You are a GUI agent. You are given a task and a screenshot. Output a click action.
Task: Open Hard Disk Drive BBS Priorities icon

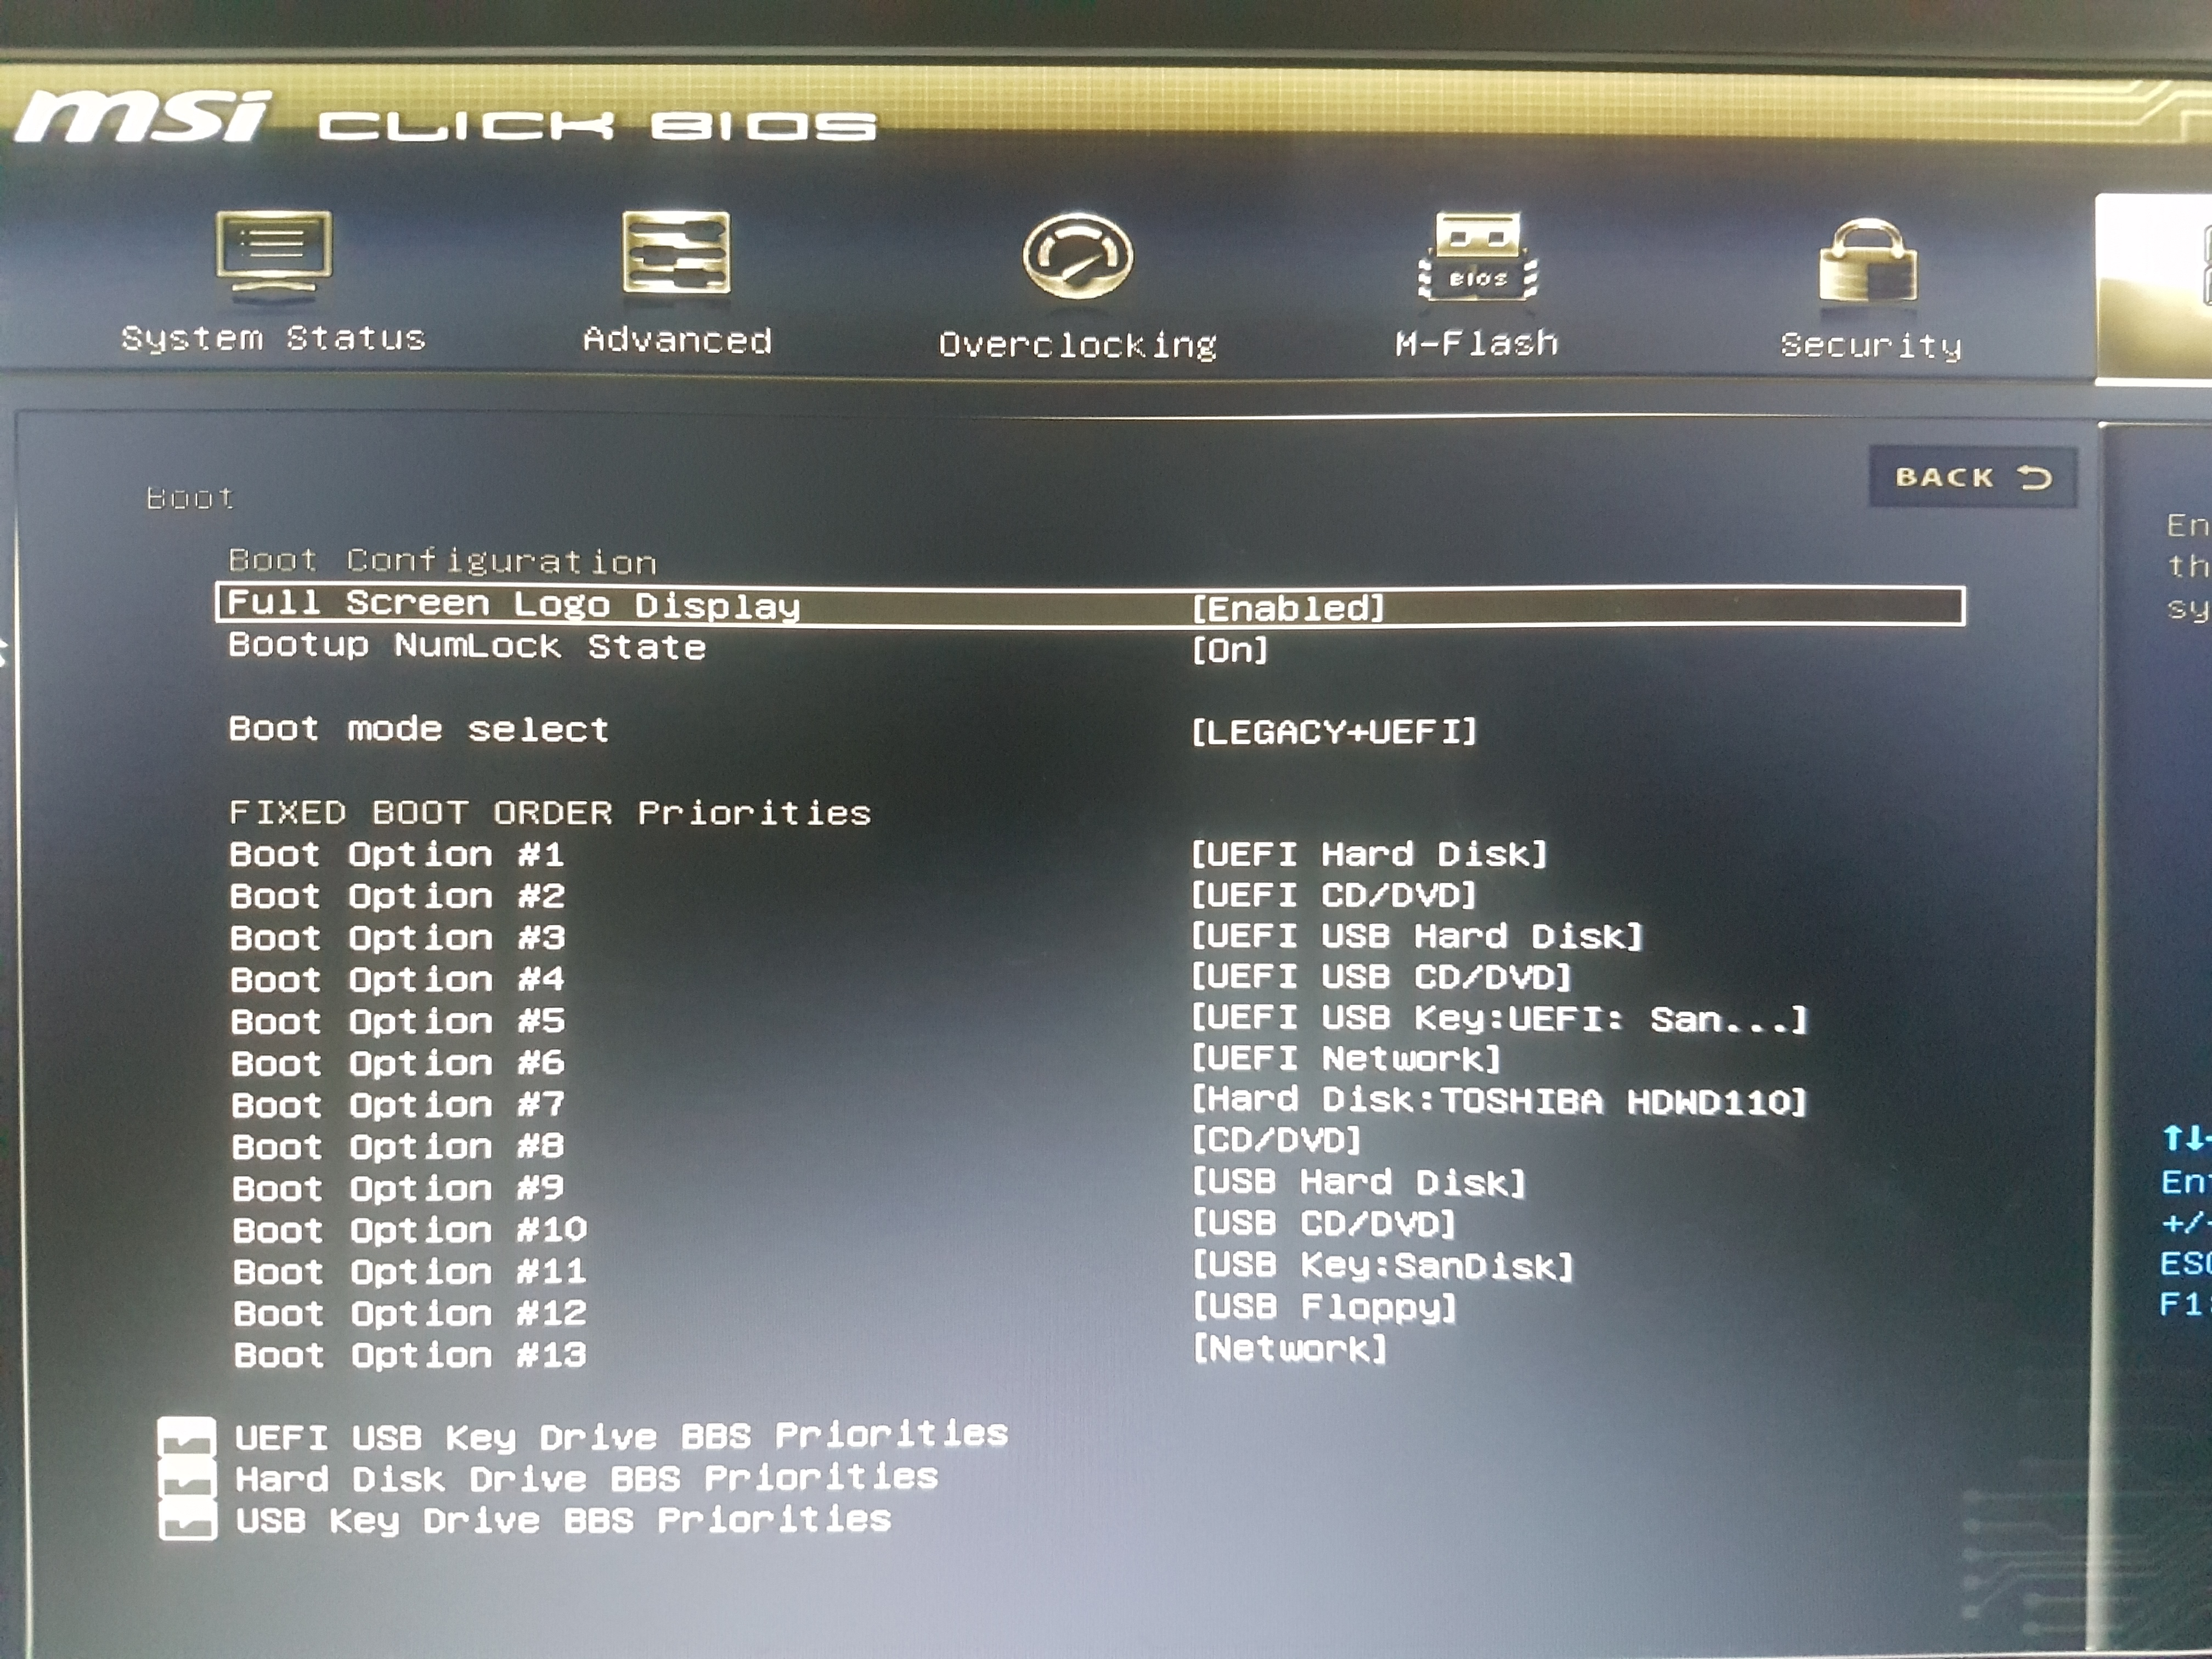click(187, 1479)
